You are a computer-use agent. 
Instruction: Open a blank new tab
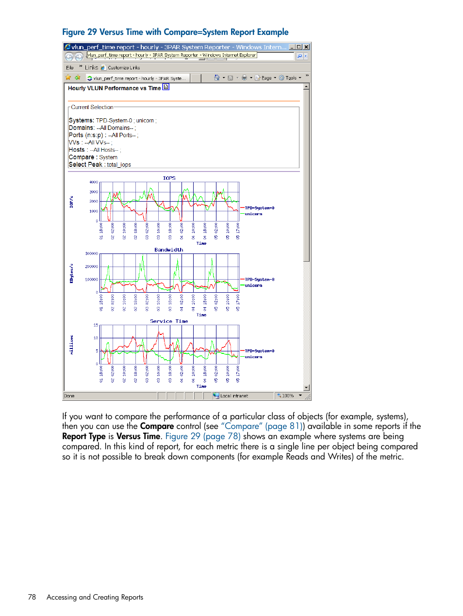(196, 78)
